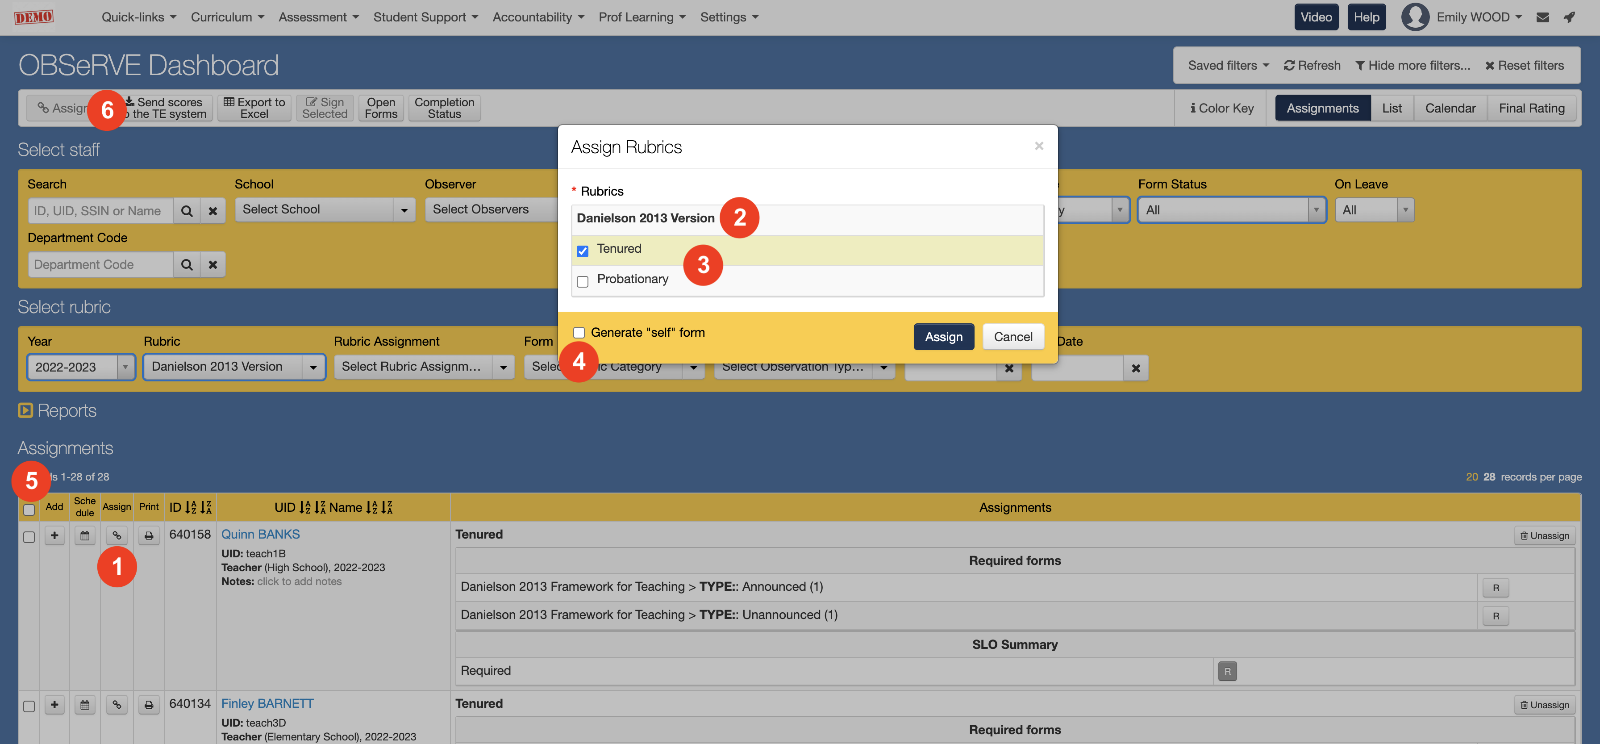Click the ID, UID, SSIN or Name field
Image resolution: width=1600 pixels, height=744 pixels.
100,211
